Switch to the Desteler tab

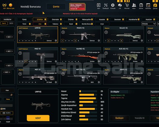tap(118, 19)
